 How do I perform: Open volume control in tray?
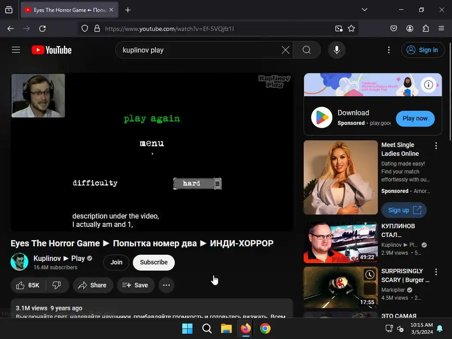pyautogui.click(x=400, y=328)
